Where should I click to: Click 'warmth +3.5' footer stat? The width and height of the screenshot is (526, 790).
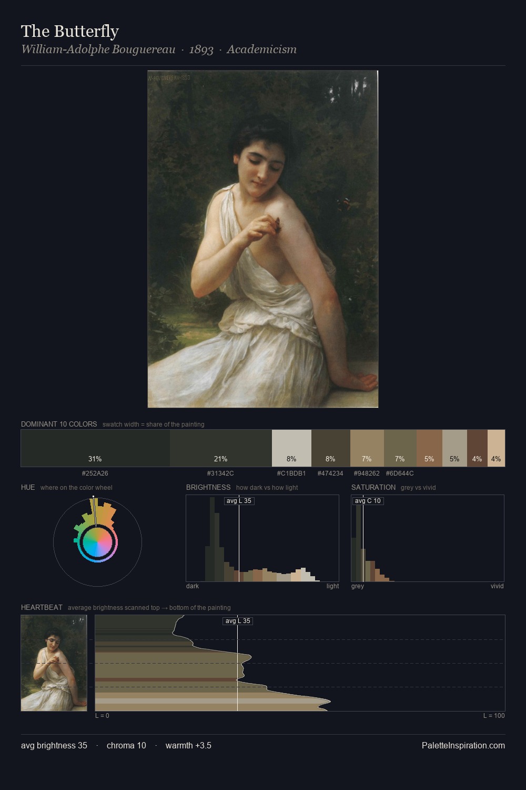coord(188,745)
